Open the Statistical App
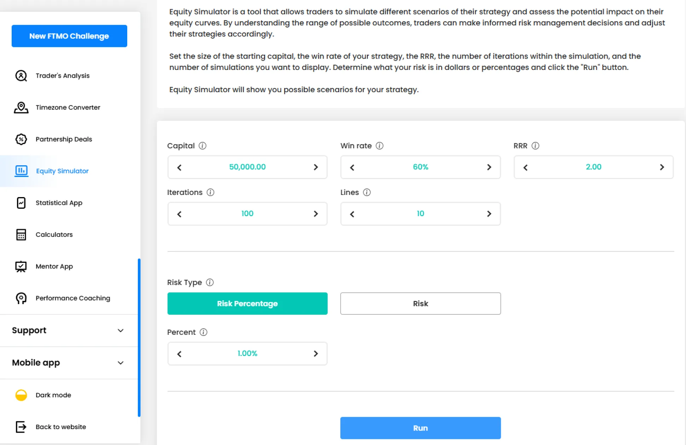This screenshot has height=445, width=686. (x=59, y=203)
